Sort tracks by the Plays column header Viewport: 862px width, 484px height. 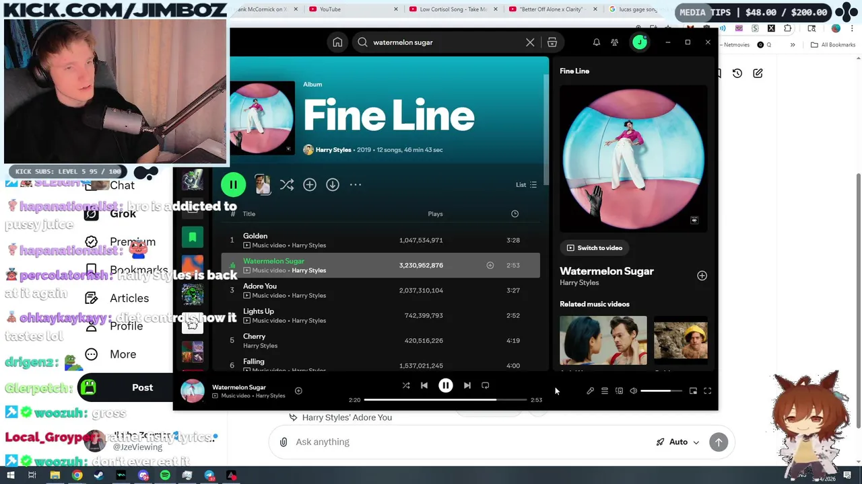435,214
